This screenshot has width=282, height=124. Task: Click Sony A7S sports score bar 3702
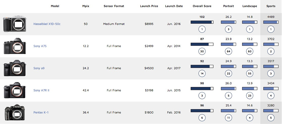click(x=271, y=44)
